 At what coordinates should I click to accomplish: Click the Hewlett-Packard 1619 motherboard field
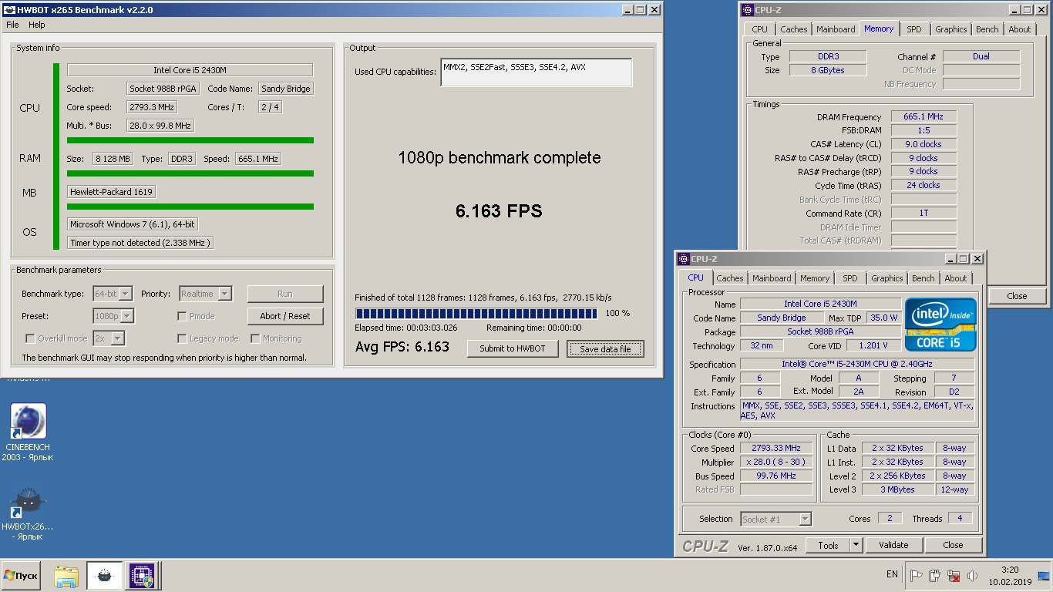click(x=111, y=192)
